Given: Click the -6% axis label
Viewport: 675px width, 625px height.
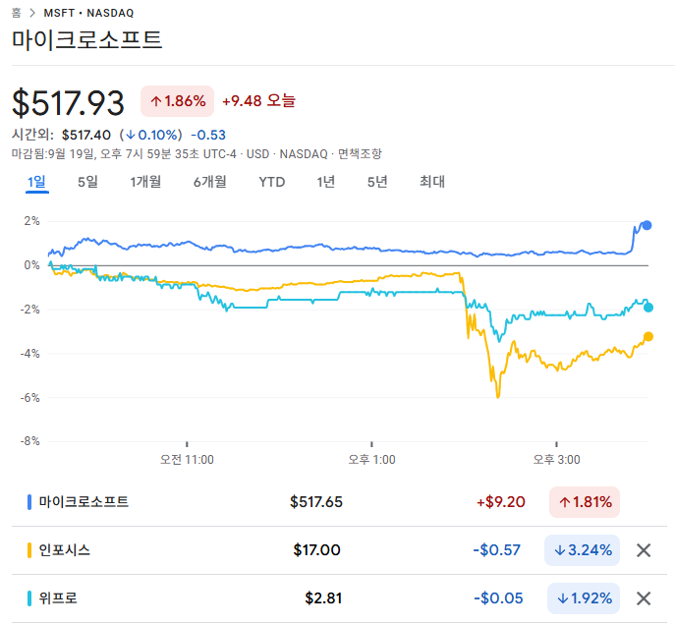Looking at the screenshot, I should coord(30,398).
